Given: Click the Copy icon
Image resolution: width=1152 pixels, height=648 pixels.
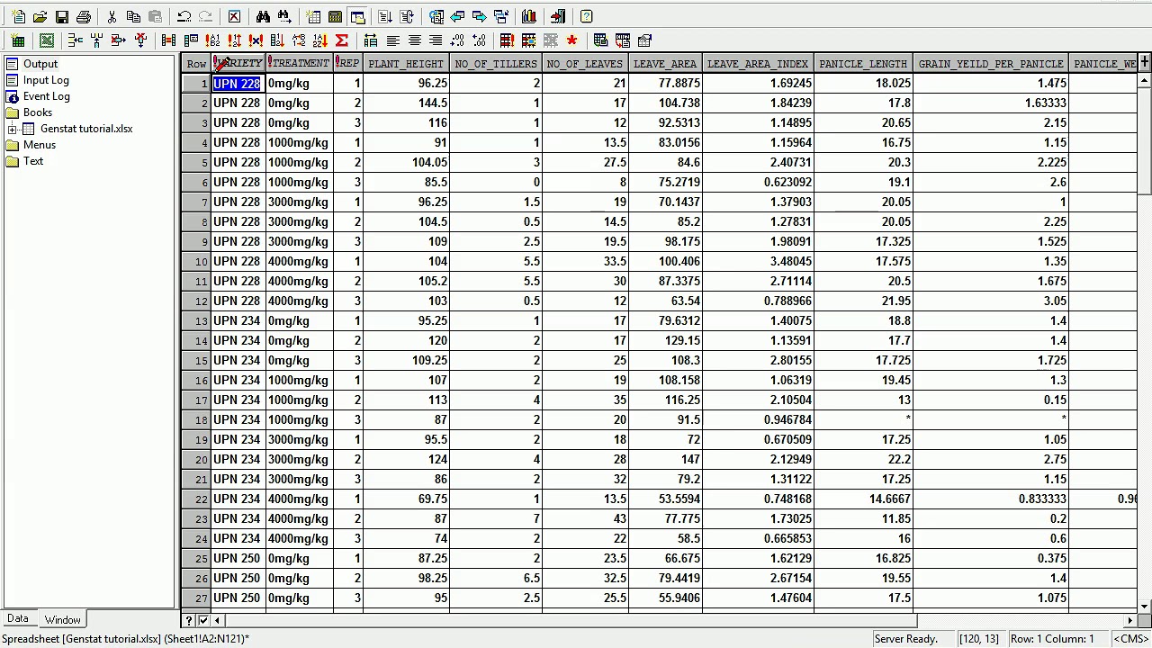Looking at the screenshot, I should click(133, 17).
